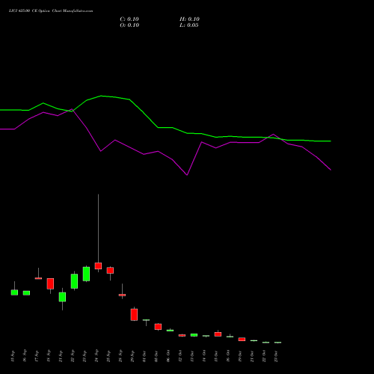Click the 21 Sep date label
Screen dimensions: 374x374
pyautogui.click(x=61, y=356)
